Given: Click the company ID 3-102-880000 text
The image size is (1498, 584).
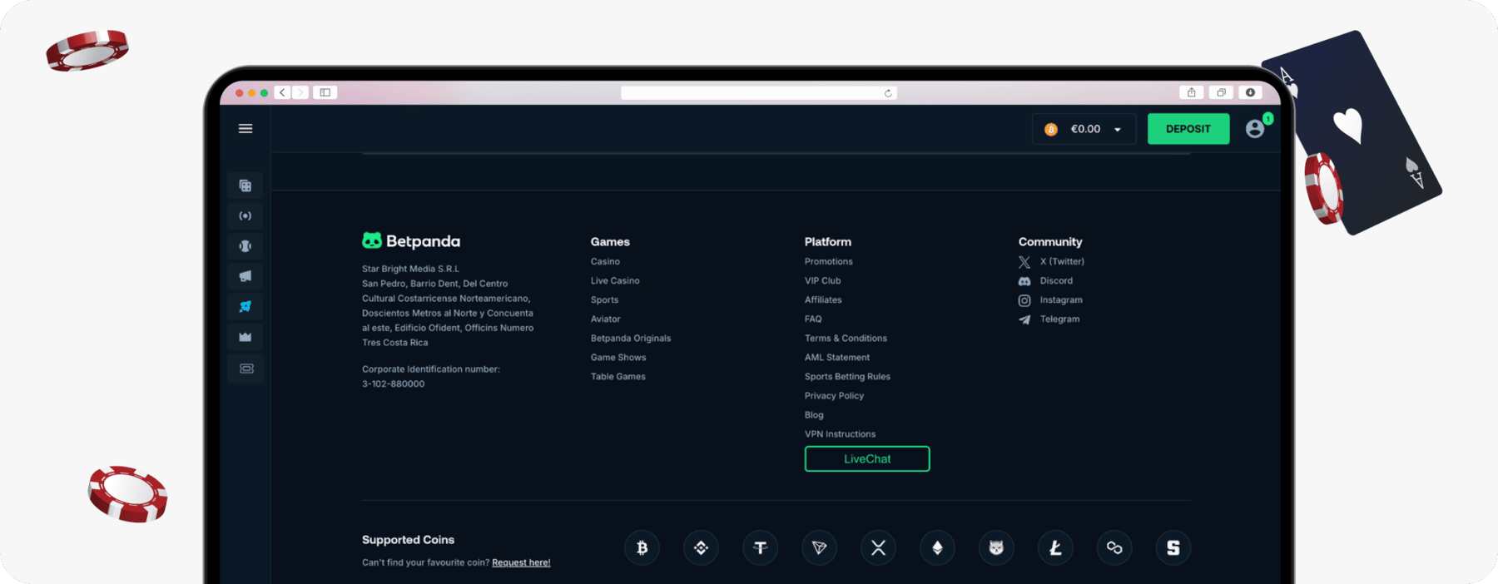Looking at the screenshot, I should (x=393, y=384).
